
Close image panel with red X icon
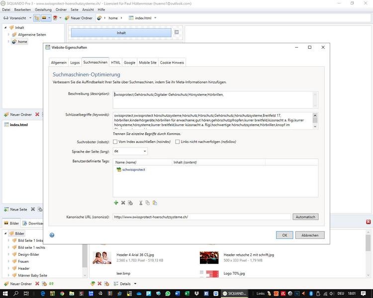368,222
